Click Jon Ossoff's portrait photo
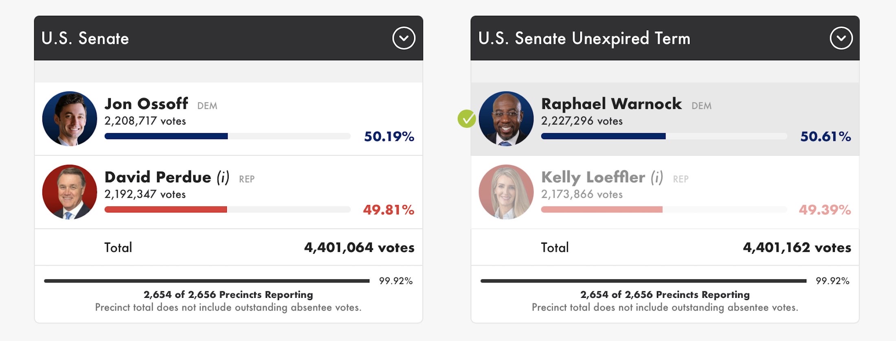This screenshot has height=341, width=896. tap(70, 118)
